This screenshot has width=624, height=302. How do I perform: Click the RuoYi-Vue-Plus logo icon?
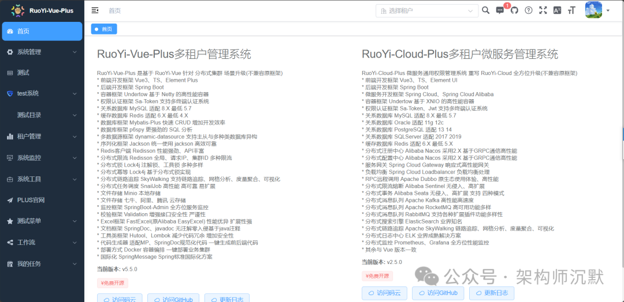(x=18, y=11)
